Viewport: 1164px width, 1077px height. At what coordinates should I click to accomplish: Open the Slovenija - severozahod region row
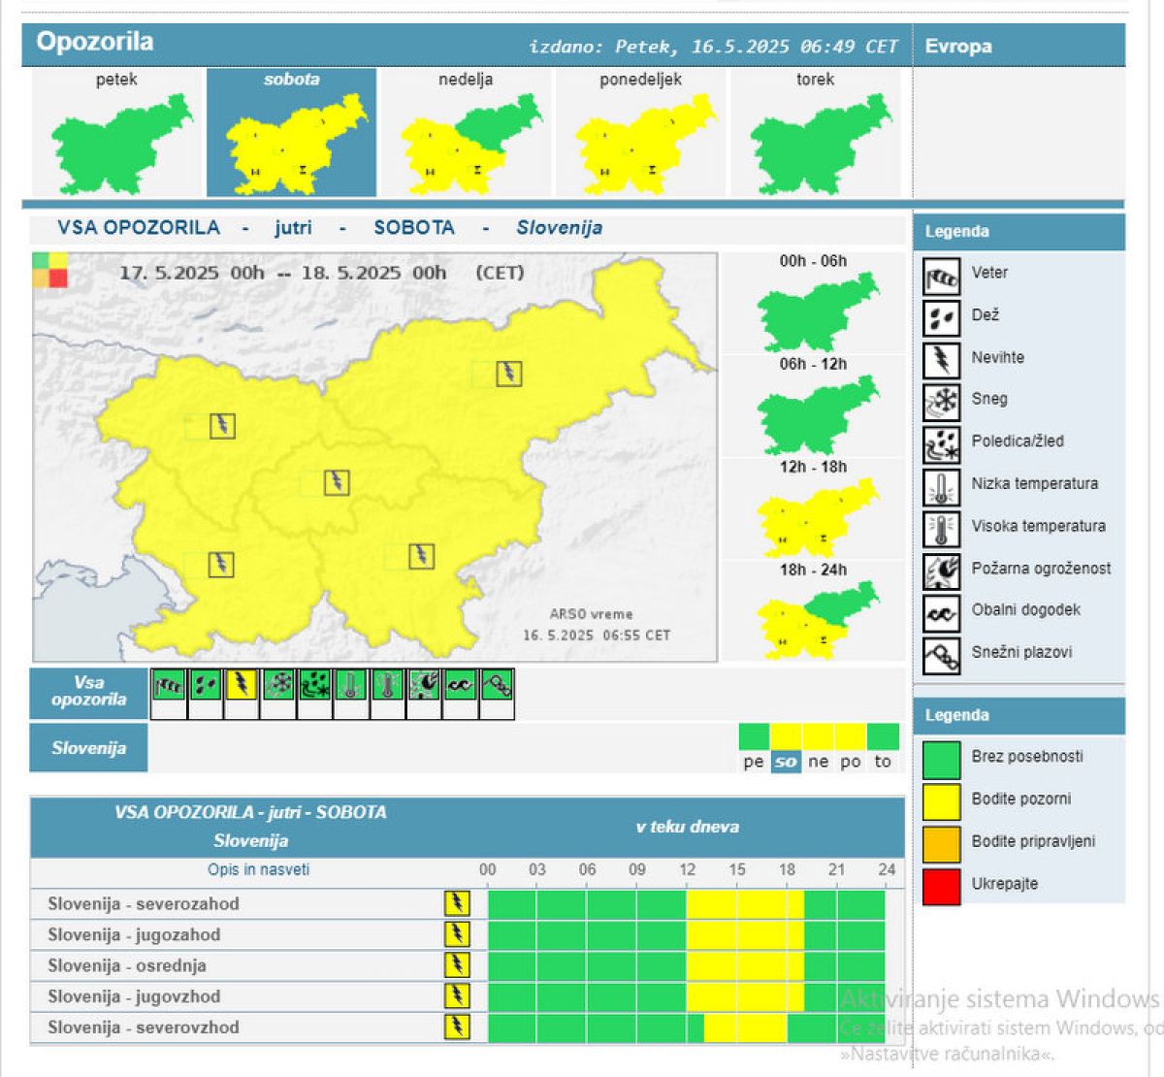pyautogui.click(x=144, y=904)
